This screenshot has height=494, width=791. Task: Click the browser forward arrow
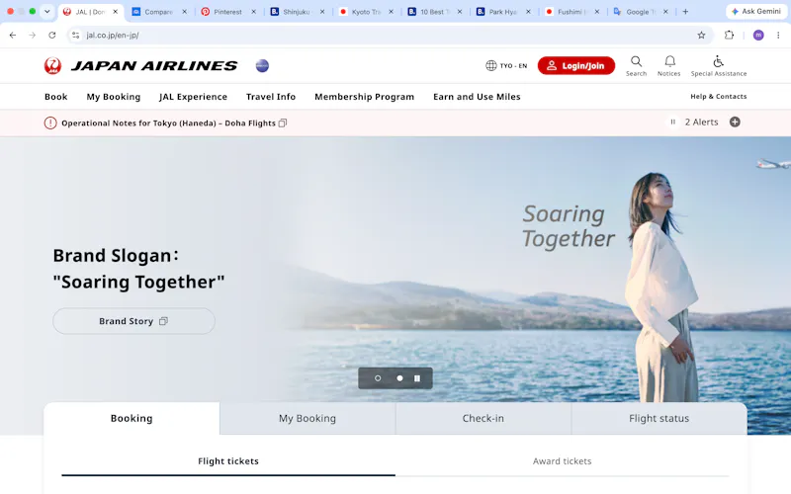pyautogui.click(x=33, y=35)
